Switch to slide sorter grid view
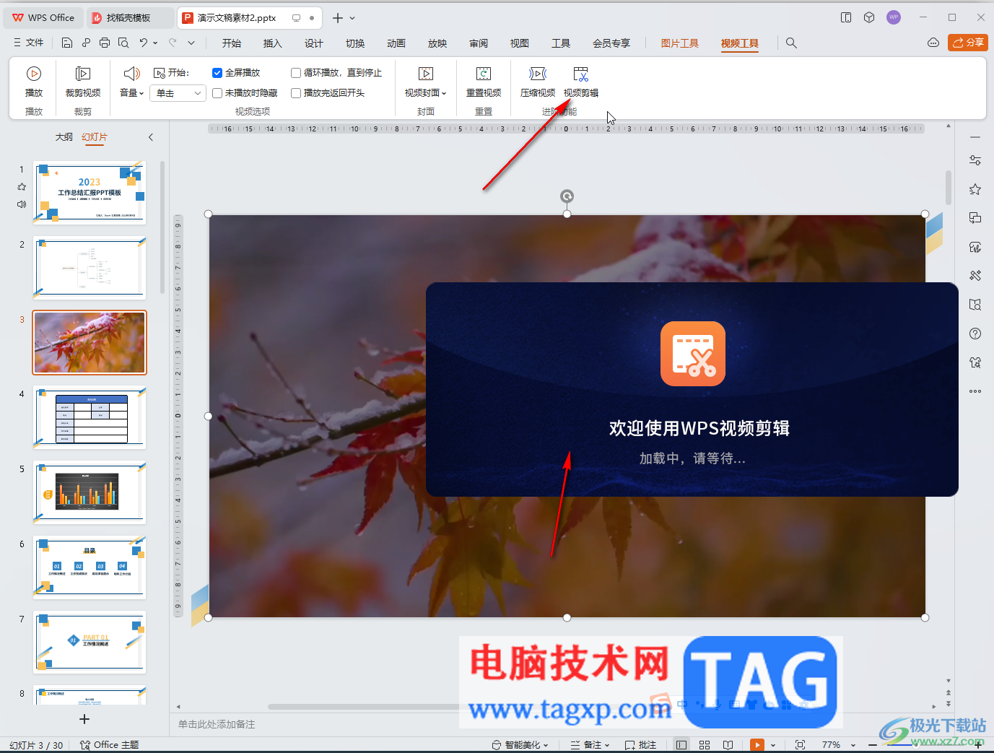This screenshot has height=753, width=994. (x=705, y=744)
